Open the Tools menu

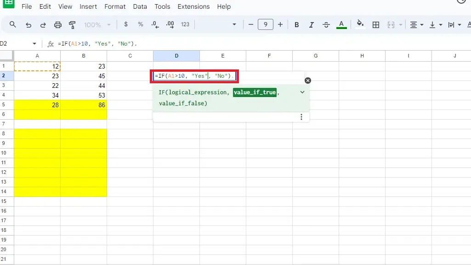162,6
